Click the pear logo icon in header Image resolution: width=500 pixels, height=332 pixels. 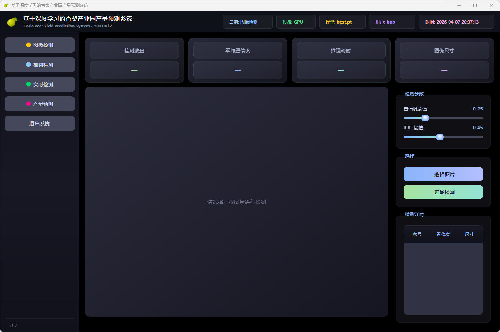[12, 22]
